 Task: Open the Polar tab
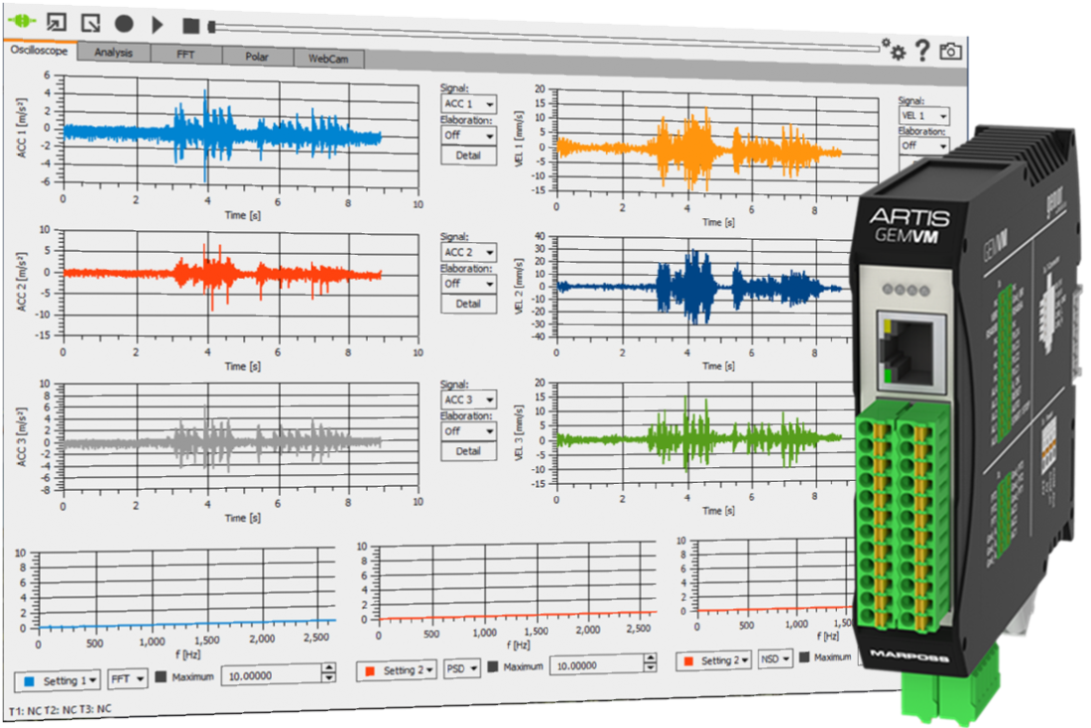(x=257, y=58)
